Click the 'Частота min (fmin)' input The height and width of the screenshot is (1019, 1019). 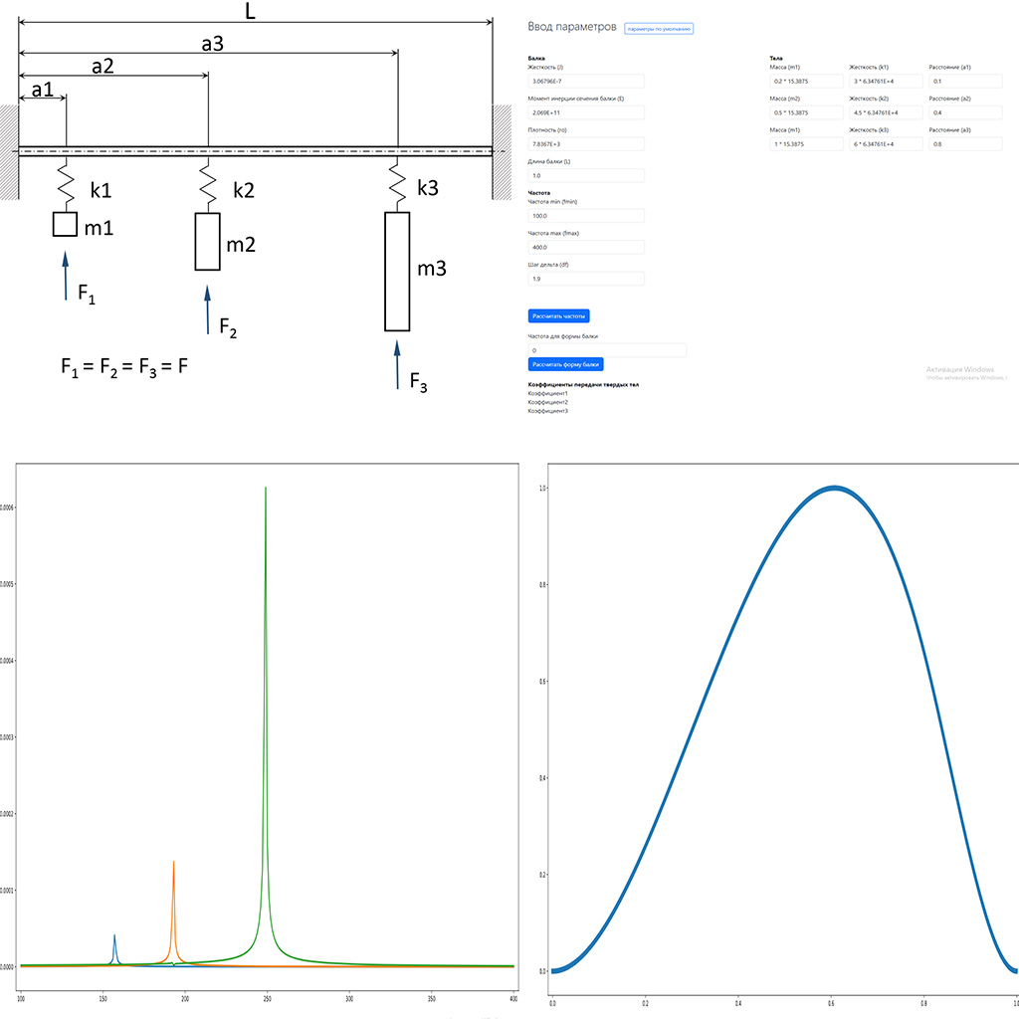tap(586, 215)
